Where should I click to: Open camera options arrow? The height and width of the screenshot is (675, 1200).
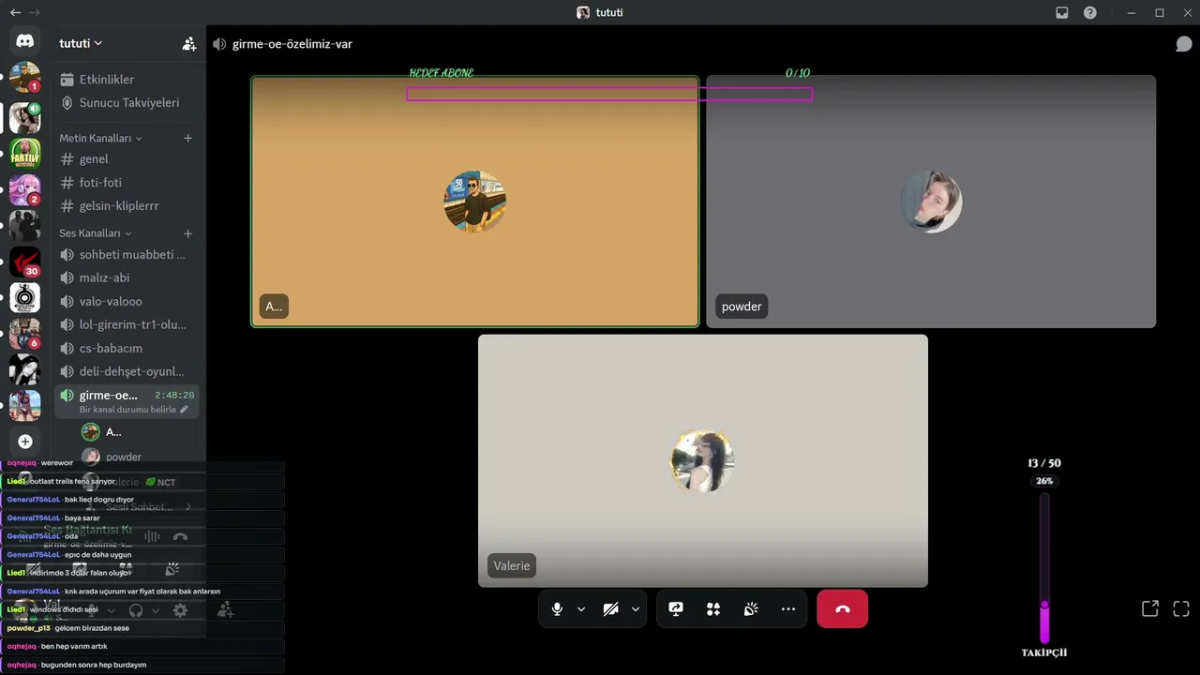tap(636, 609)
